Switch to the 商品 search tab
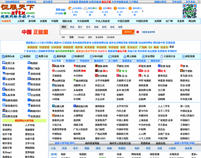This screenshot has height=158, width=201. (72, 27)
